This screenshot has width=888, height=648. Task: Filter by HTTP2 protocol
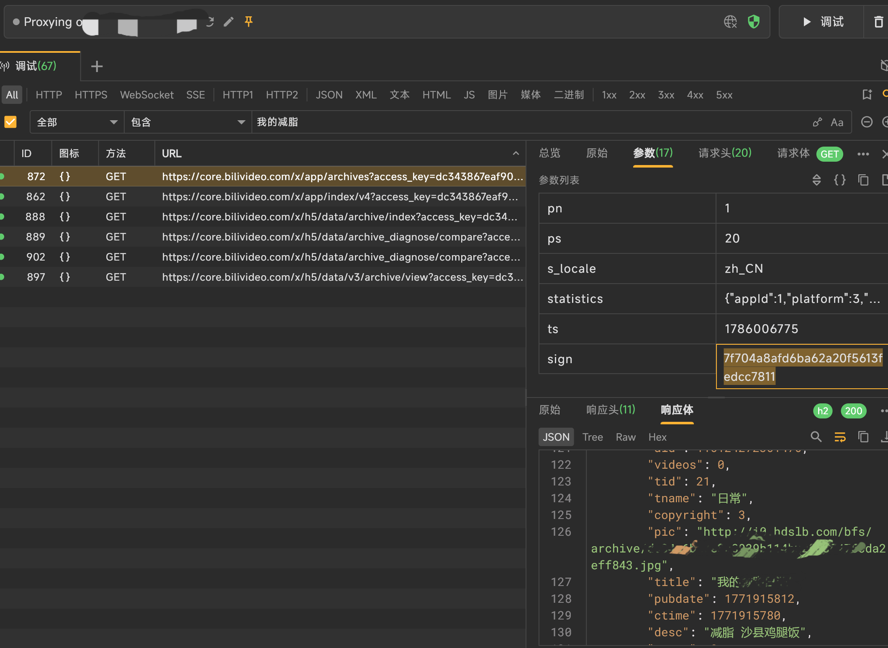click(x=282, y=95)
